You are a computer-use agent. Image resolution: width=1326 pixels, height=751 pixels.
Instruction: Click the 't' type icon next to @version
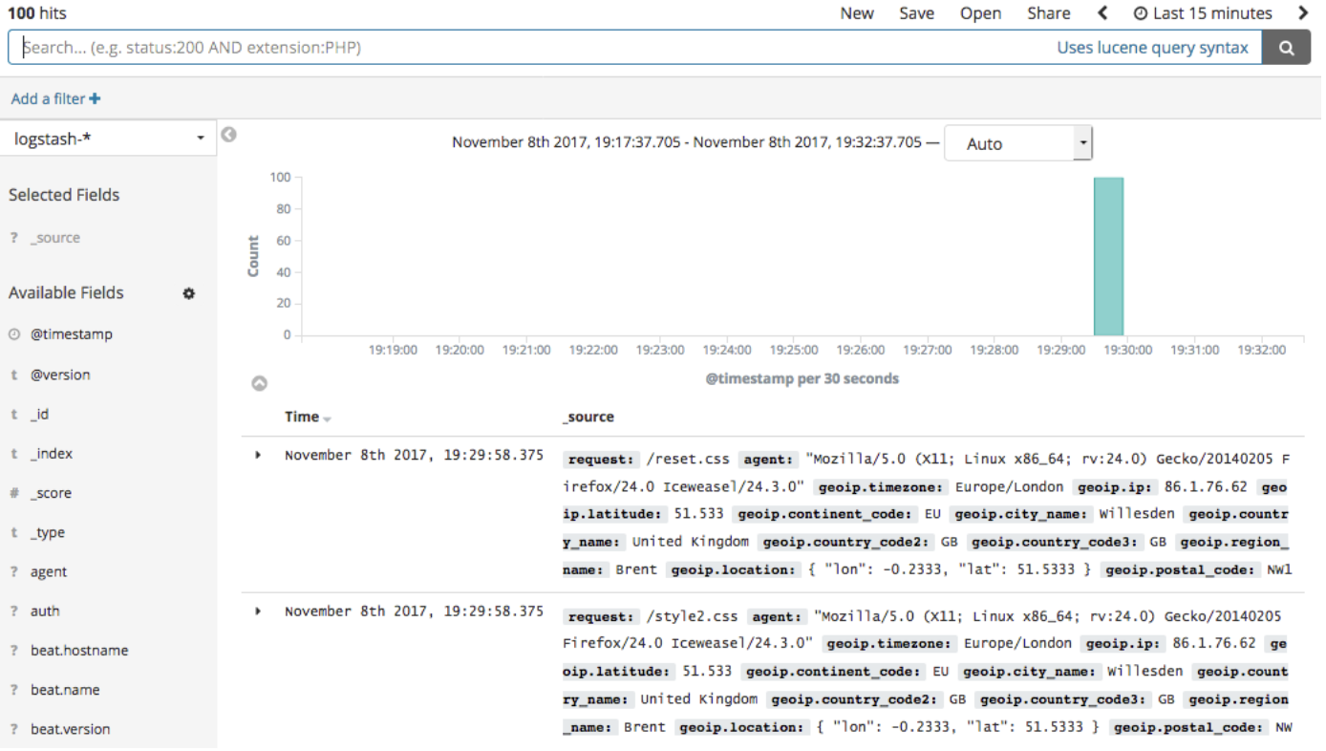coord(16,374)
